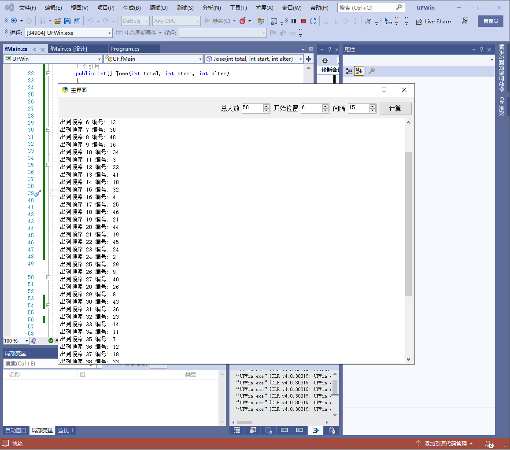Click the split editor window icon
The height and width of the screenshot is (450, 510).
click(x=308, y=59)
